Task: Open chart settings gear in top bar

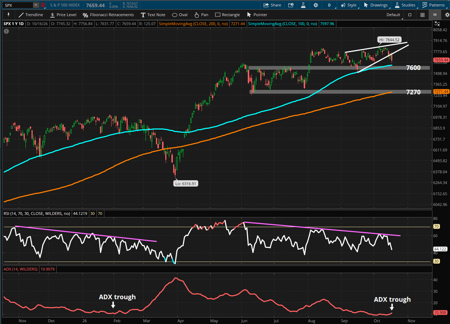Action: click(316, 5)
